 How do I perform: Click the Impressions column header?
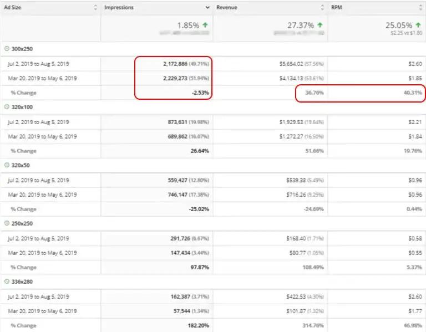(119, 7)
